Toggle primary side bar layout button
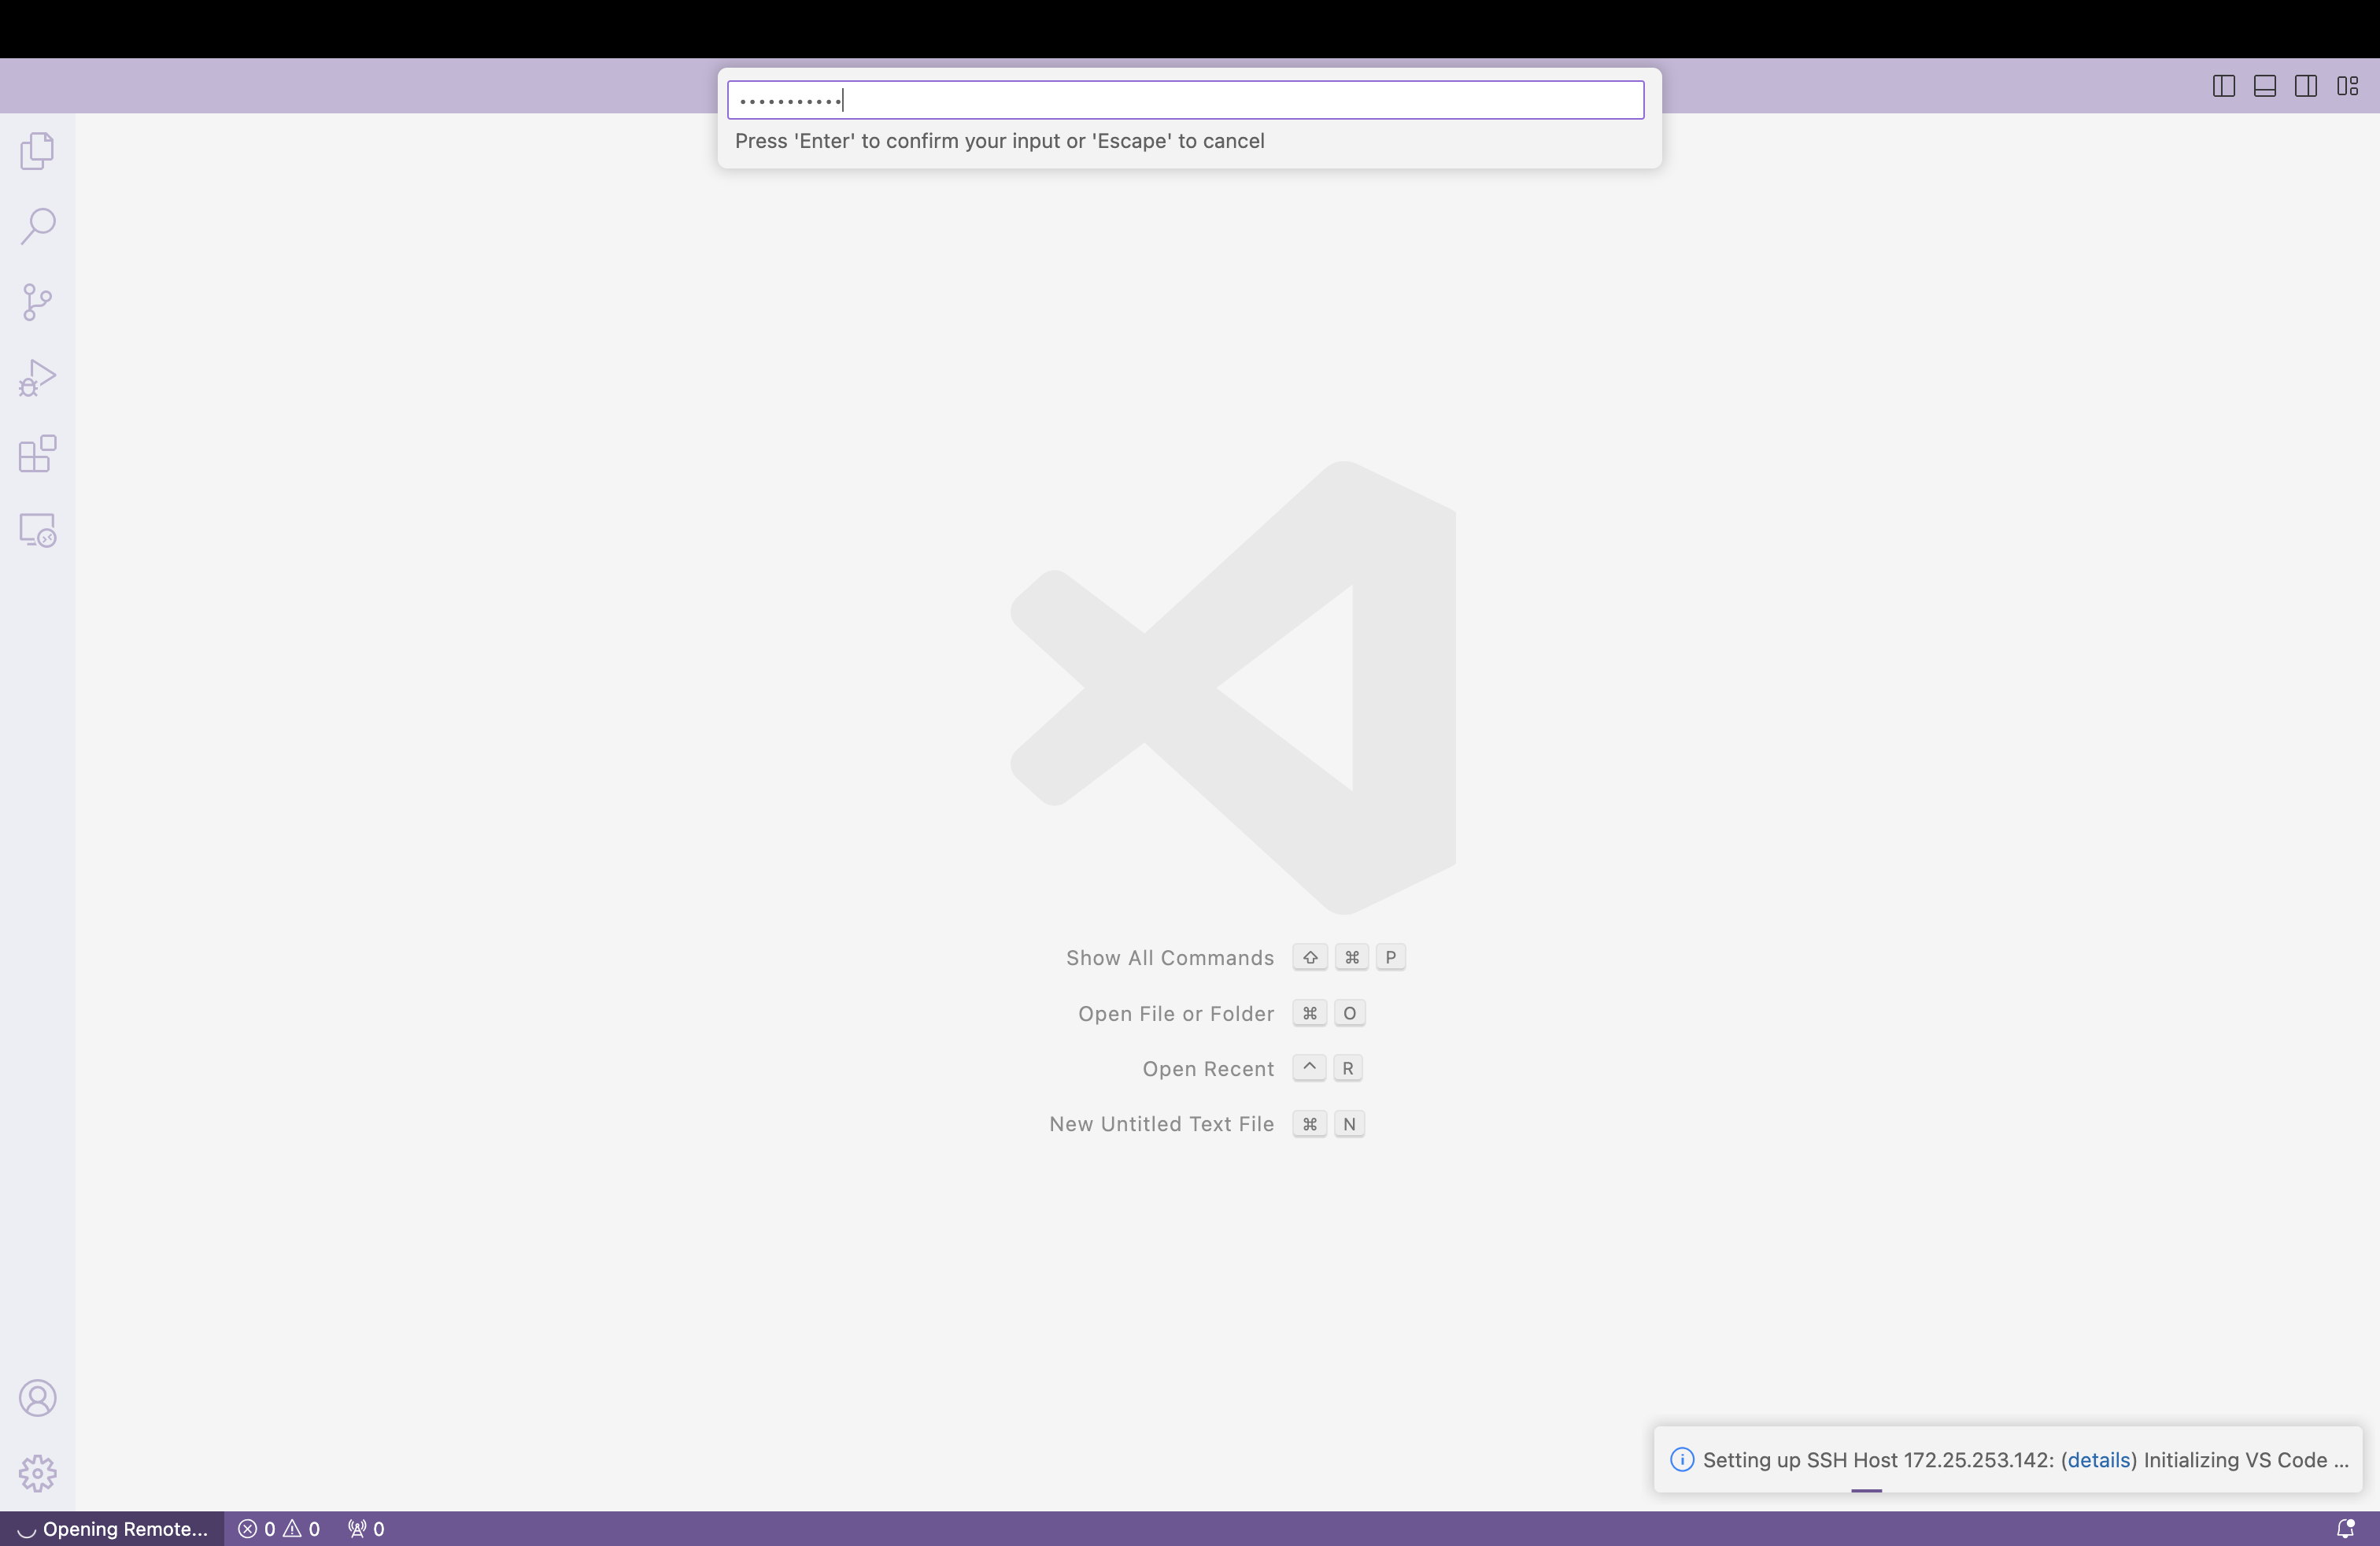 2223,86
